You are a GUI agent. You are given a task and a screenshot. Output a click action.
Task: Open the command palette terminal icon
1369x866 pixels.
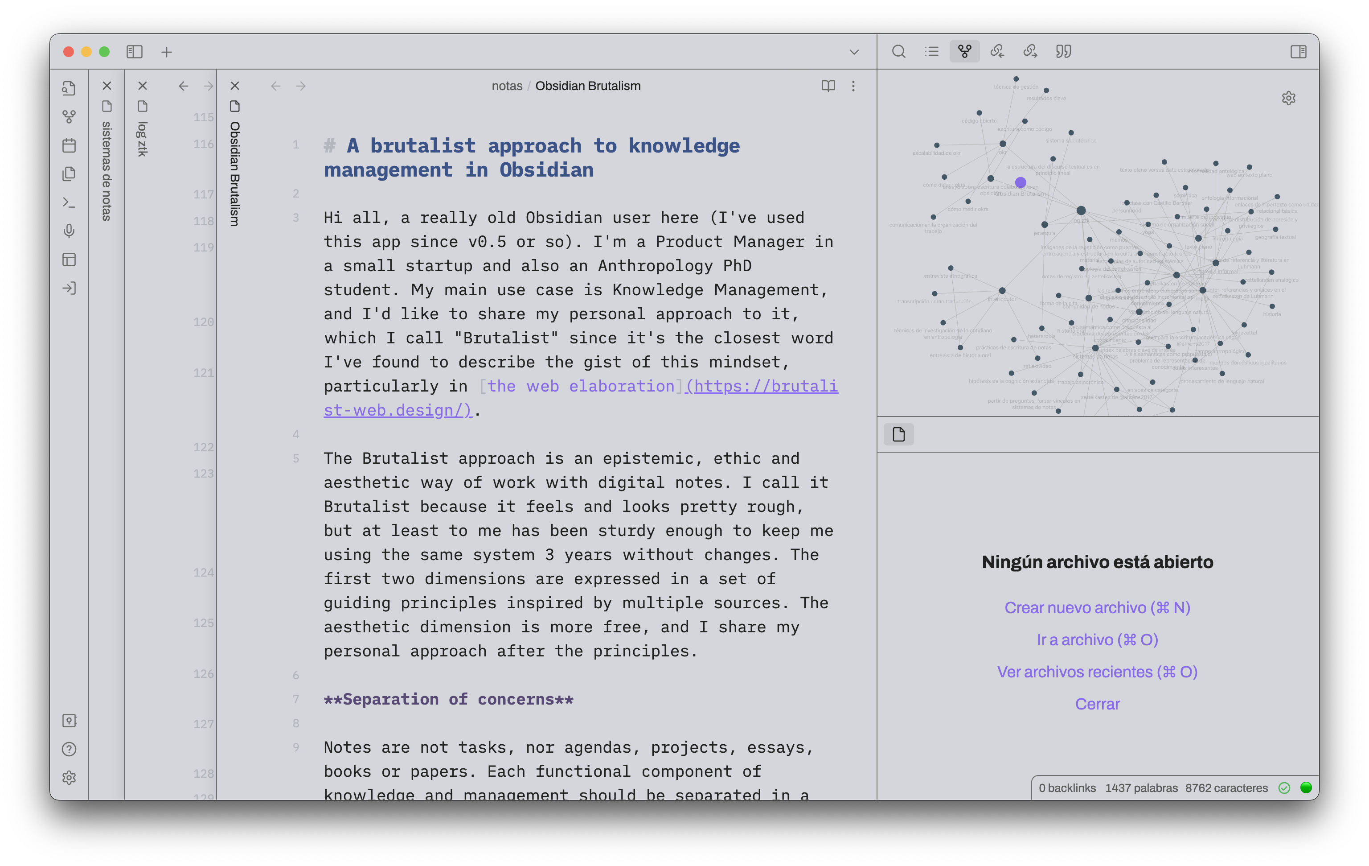pyautogui.click(x=69, y=202)
